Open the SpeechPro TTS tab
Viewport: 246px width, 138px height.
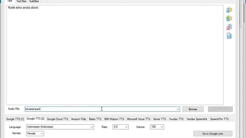[x=219, y=119]
